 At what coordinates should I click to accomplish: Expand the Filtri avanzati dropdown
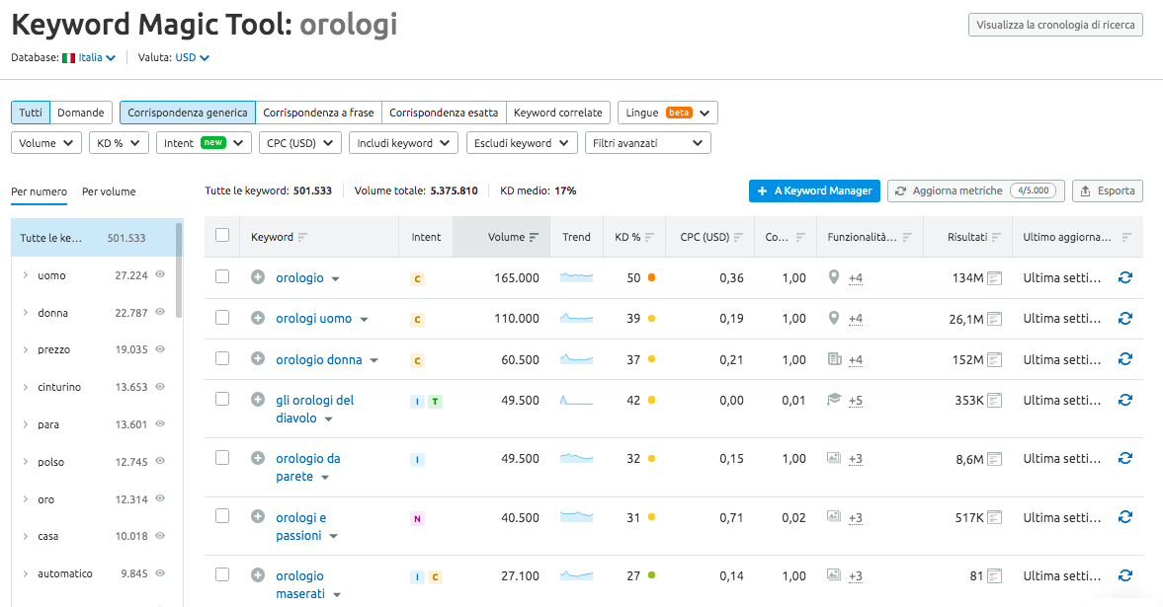pyautogui.click(x=647, y=143)
